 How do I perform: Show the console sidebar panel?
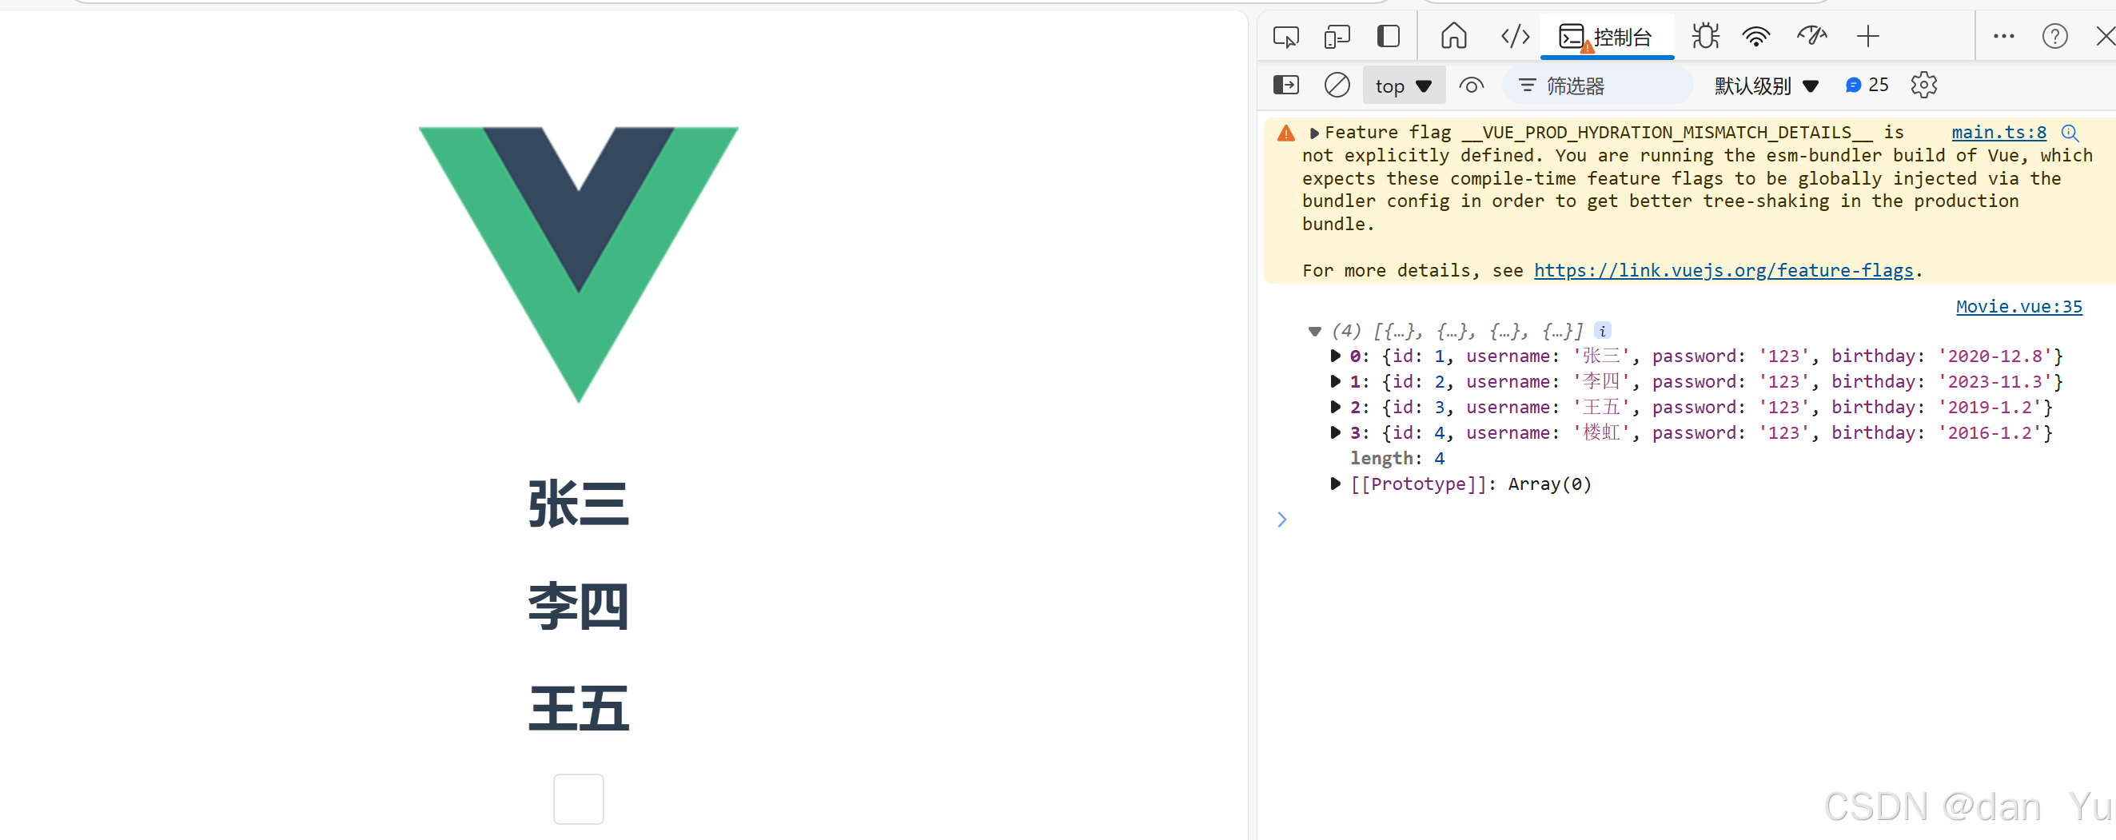point(1285,85)
